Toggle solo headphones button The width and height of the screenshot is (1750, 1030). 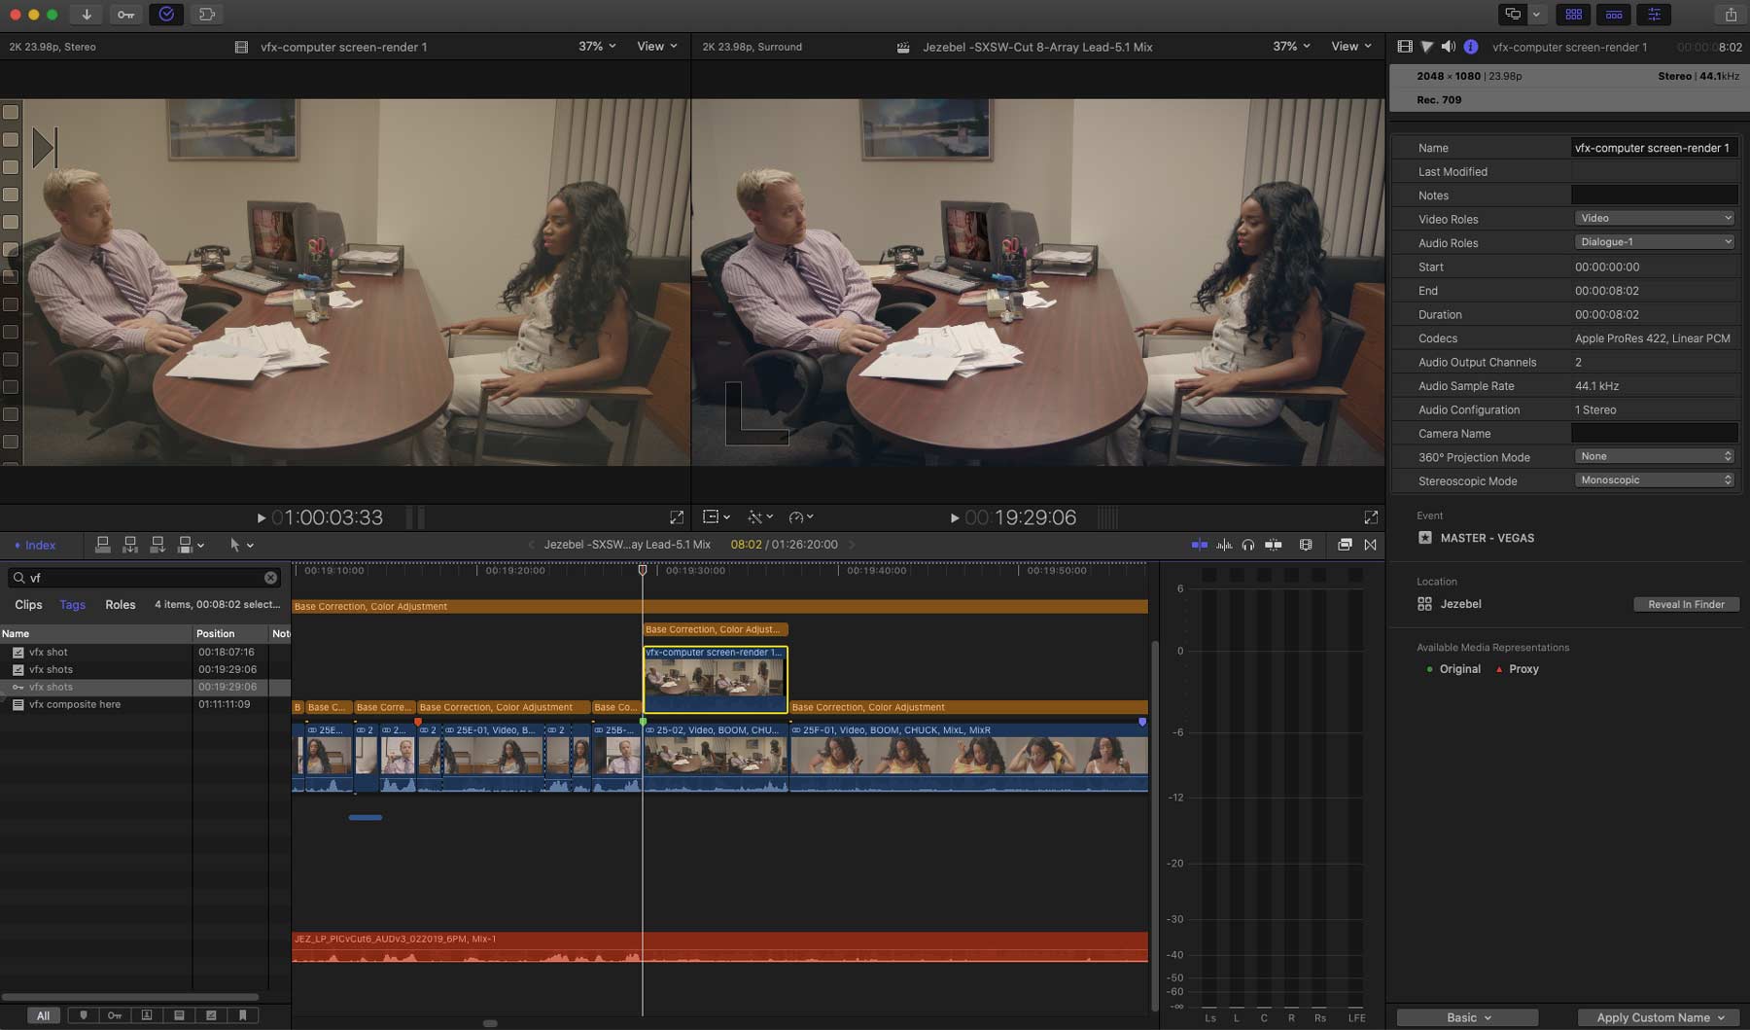coord(1248,545)
